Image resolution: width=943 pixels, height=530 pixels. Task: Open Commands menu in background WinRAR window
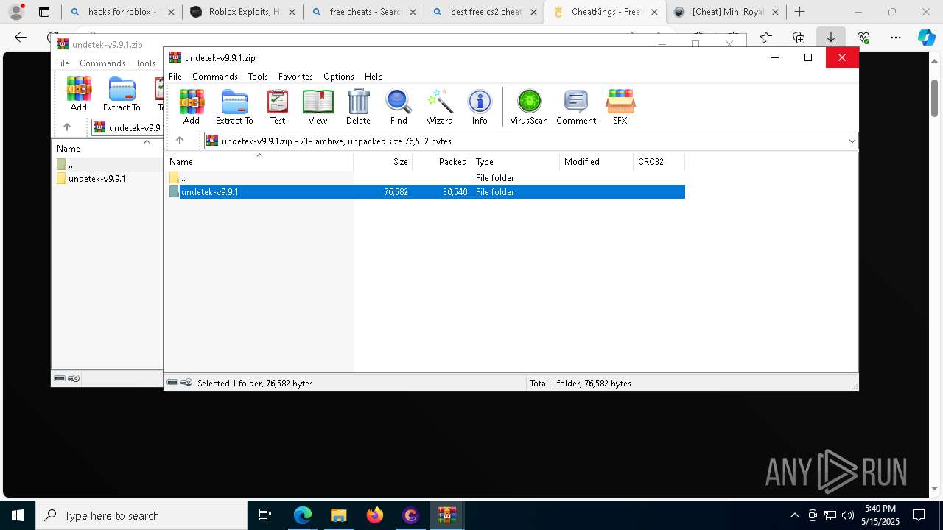click(x=102, y=63)
